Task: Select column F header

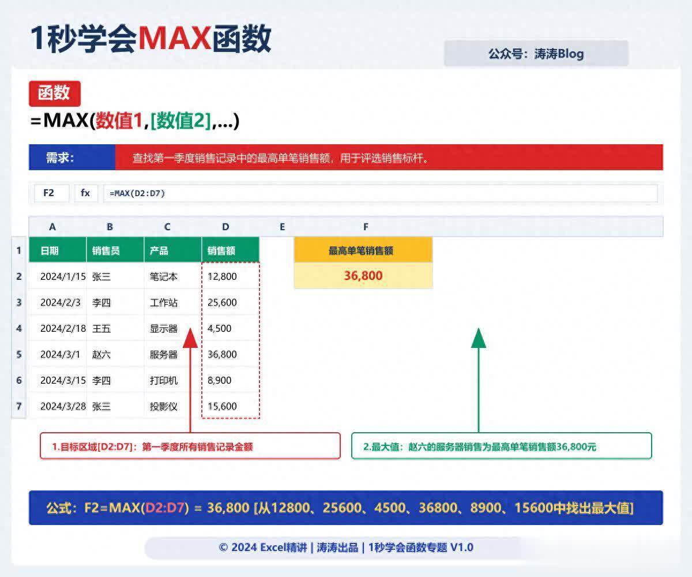Action: pos(365,227)
